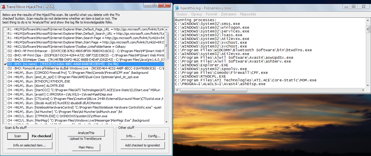
Task: Click Notepad vertical scrollbar up arrow
Action: (368, 20)
